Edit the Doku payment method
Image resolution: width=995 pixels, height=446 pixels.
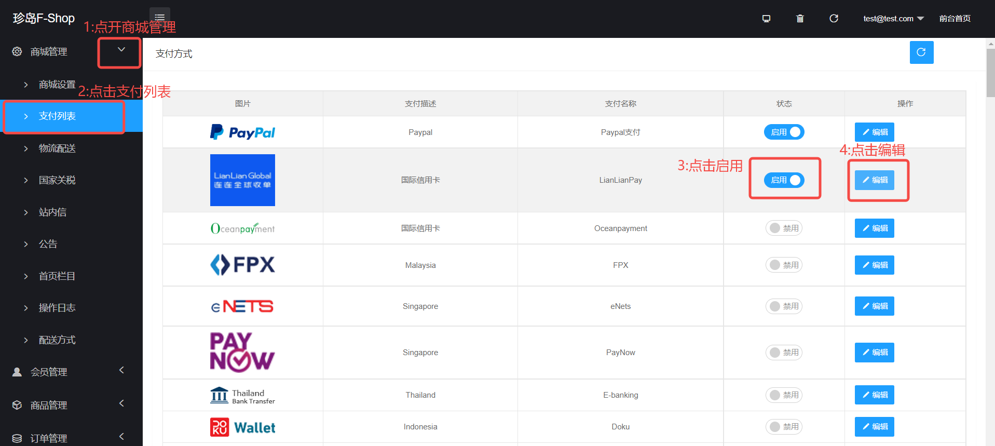pyautogui.click(x=875, y=427)
